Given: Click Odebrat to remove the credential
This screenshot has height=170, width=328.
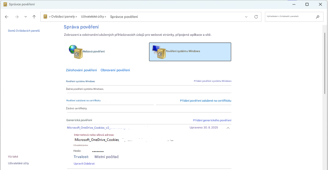Looking at the screenshot, I should pos(89,164).
